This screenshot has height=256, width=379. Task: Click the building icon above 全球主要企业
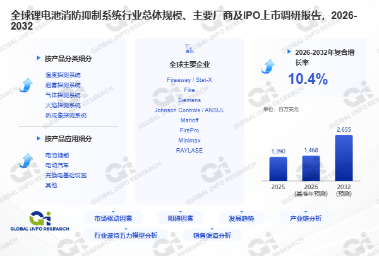pyautogui.click(x=189, y=49)
